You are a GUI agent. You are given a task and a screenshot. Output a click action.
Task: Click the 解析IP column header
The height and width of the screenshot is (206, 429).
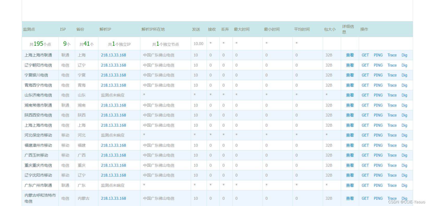pyautogui.click(x=105, y=29)
